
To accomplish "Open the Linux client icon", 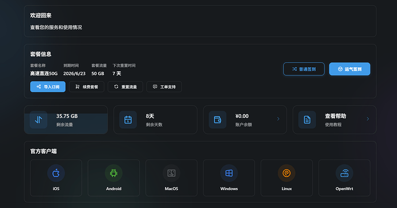I will point(287,173).
